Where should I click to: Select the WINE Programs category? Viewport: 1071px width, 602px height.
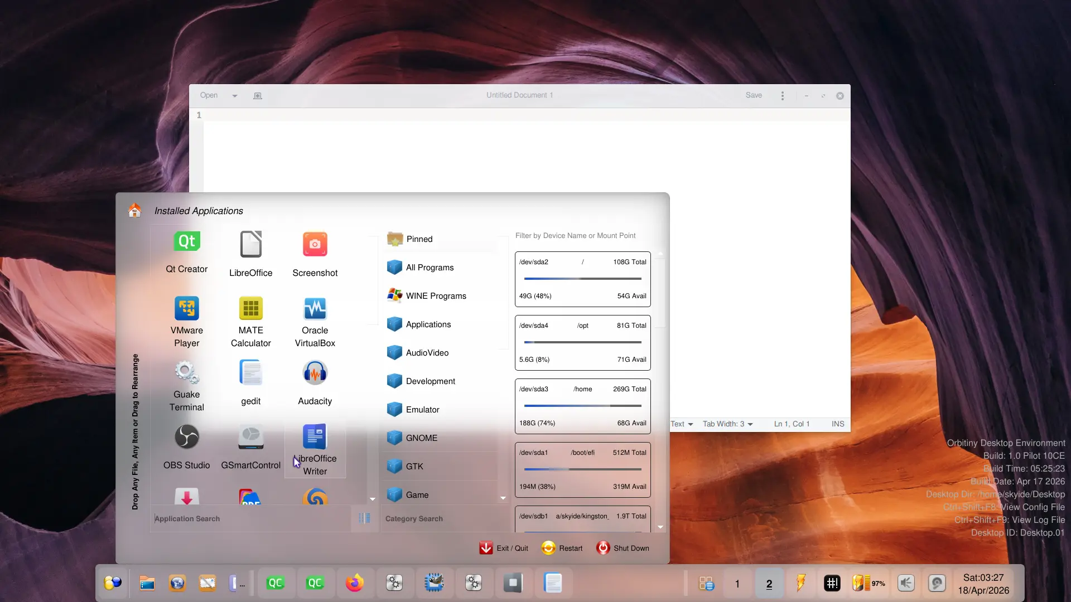click(x=436, y=296)
